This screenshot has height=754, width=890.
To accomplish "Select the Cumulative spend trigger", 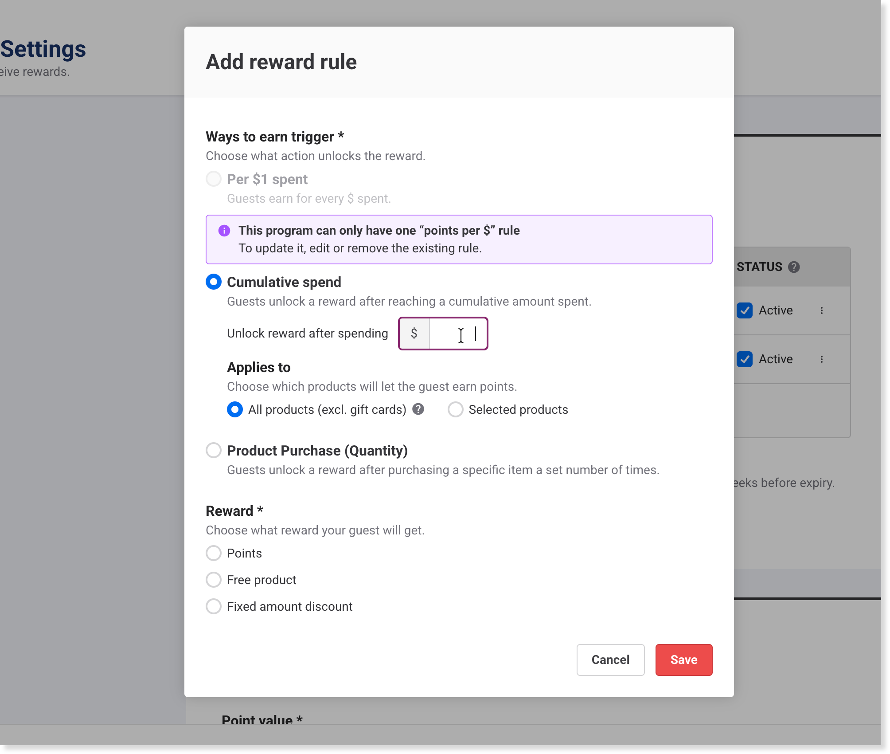I will point(214,282).
